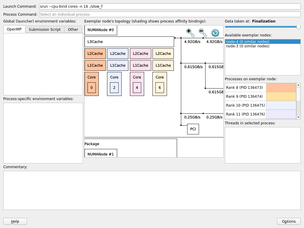Select node-3 in exemplar nodes list
The width and height of the screenshot is (304, 228).
263,46
